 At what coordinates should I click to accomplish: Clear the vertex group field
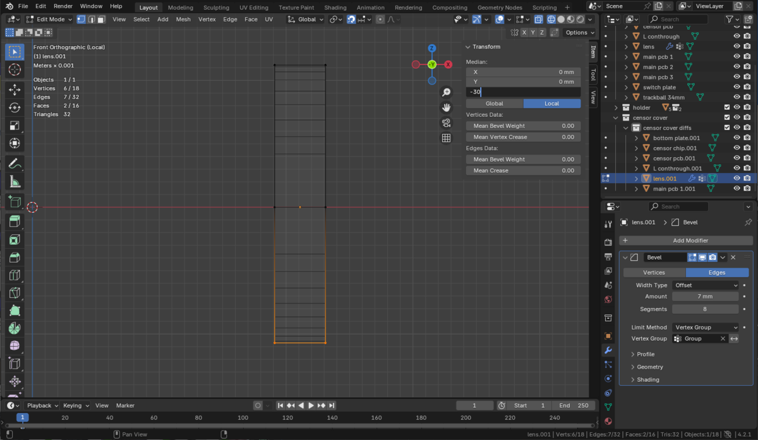pos(723,338)
